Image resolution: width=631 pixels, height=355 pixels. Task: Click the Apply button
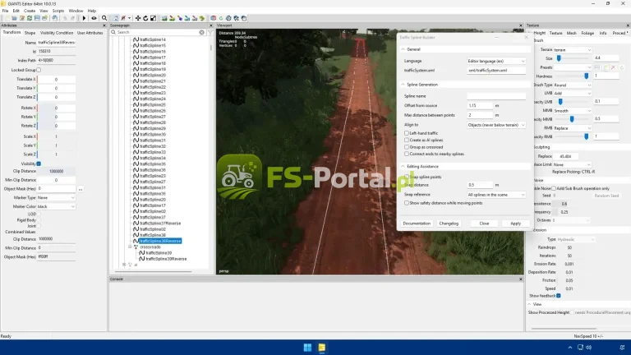click(515, 224)
